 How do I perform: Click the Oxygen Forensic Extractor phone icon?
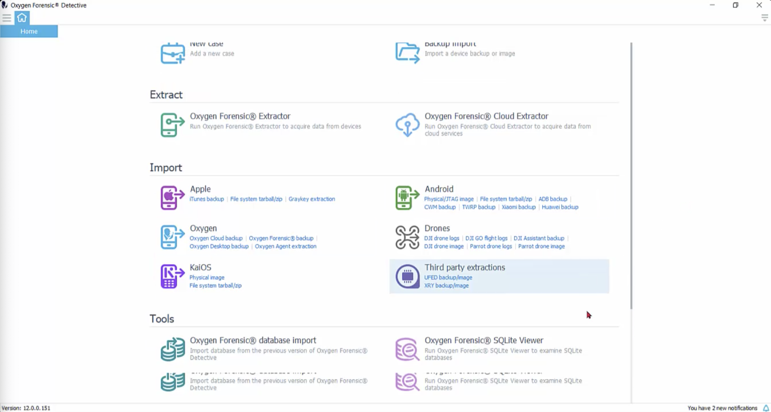click(x=173, y=125)
